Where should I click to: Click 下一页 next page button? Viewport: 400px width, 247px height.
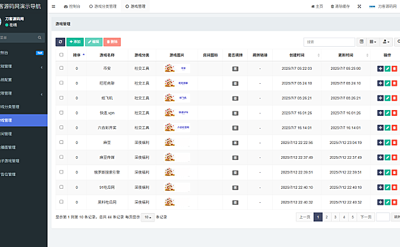point(366,217)
